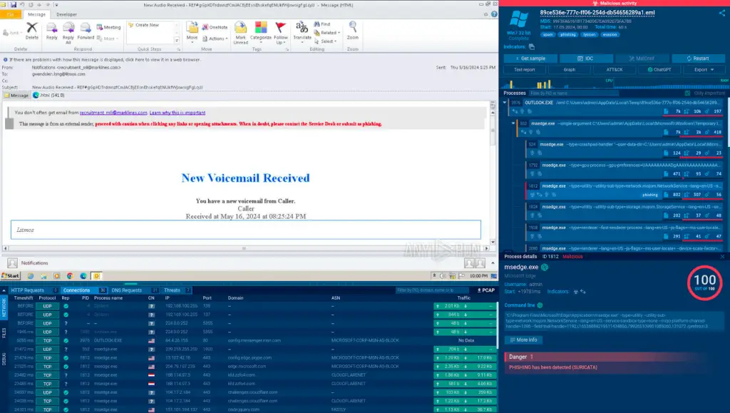730x413 pixels.
Task: Click the Delete icon in Outlook ribbon
Action: (x=31, y=29)
